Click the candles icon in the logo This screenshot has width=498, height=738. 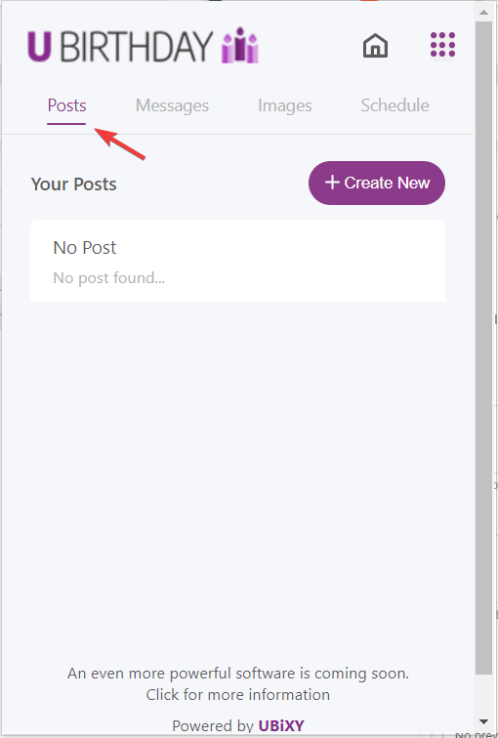click(240, 45)
